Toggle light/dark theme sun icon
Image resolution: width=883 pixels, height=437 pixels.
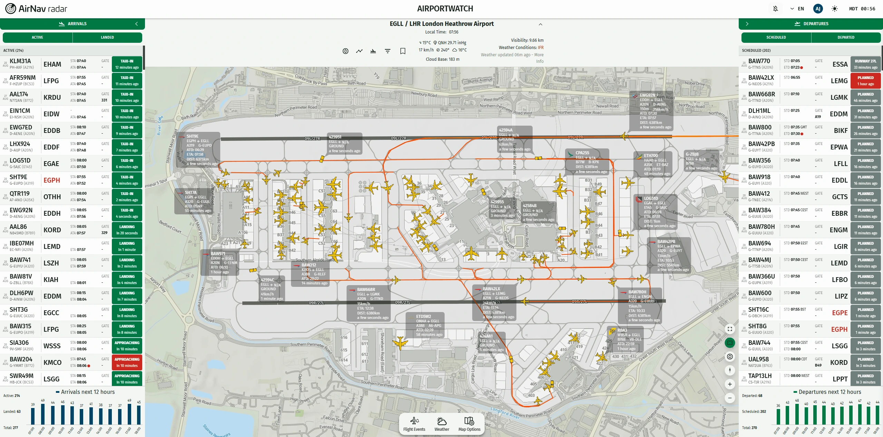(x=835, y=9)
